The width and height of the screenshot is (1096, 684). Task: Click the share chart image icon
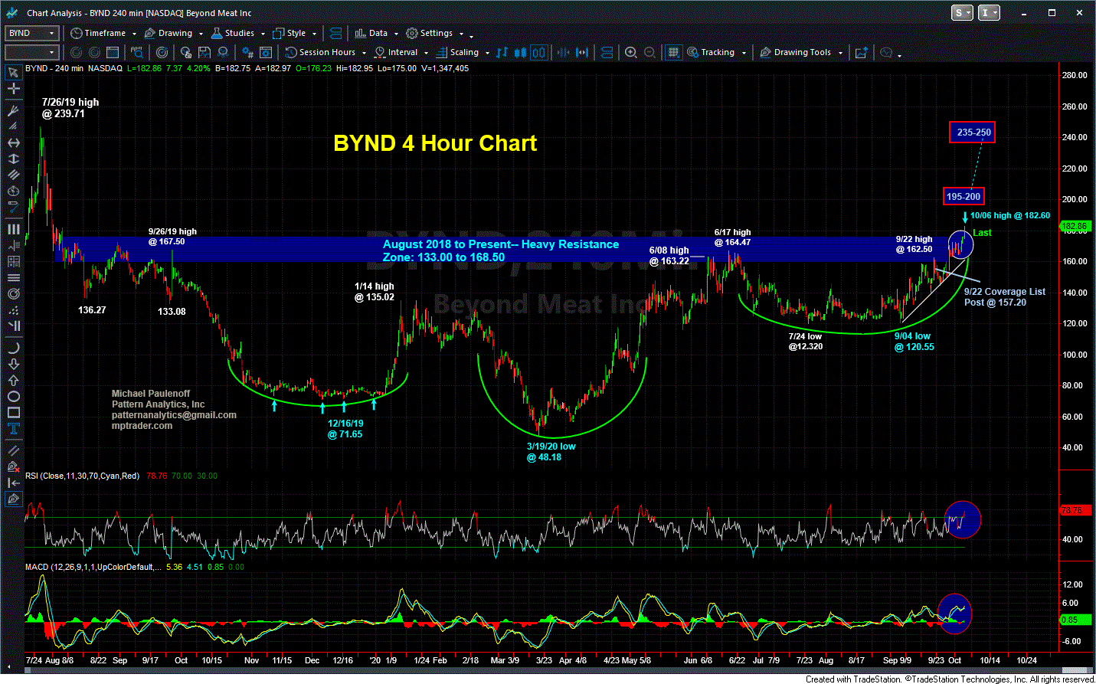pos(861,52)
